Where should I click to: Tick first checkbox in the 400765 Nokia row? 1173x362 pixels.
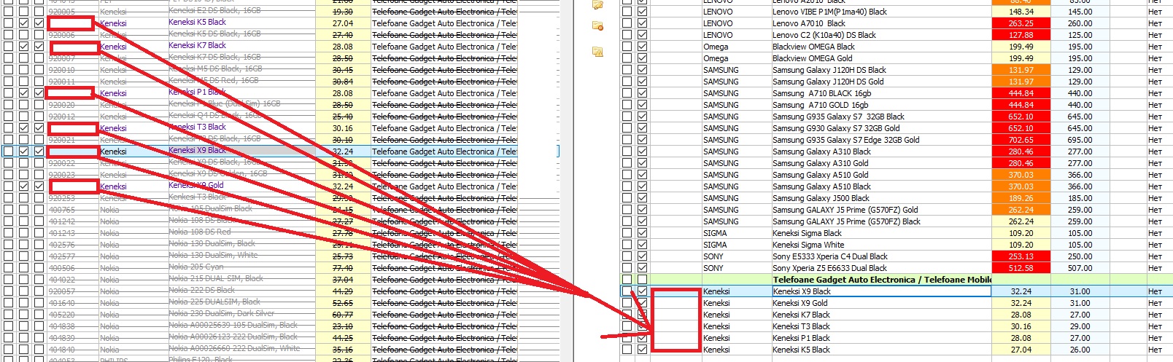pos(8,210)
